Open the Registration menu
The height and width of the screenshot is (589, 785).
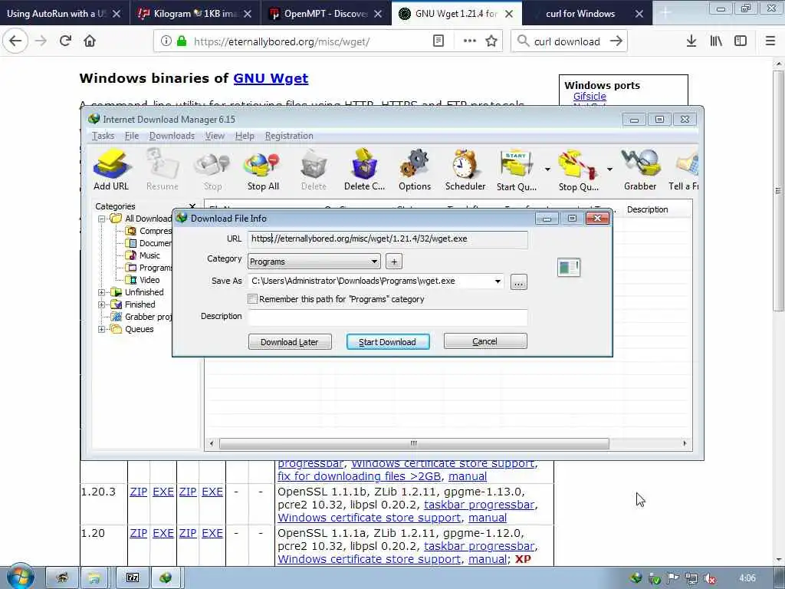click(289, 136)
